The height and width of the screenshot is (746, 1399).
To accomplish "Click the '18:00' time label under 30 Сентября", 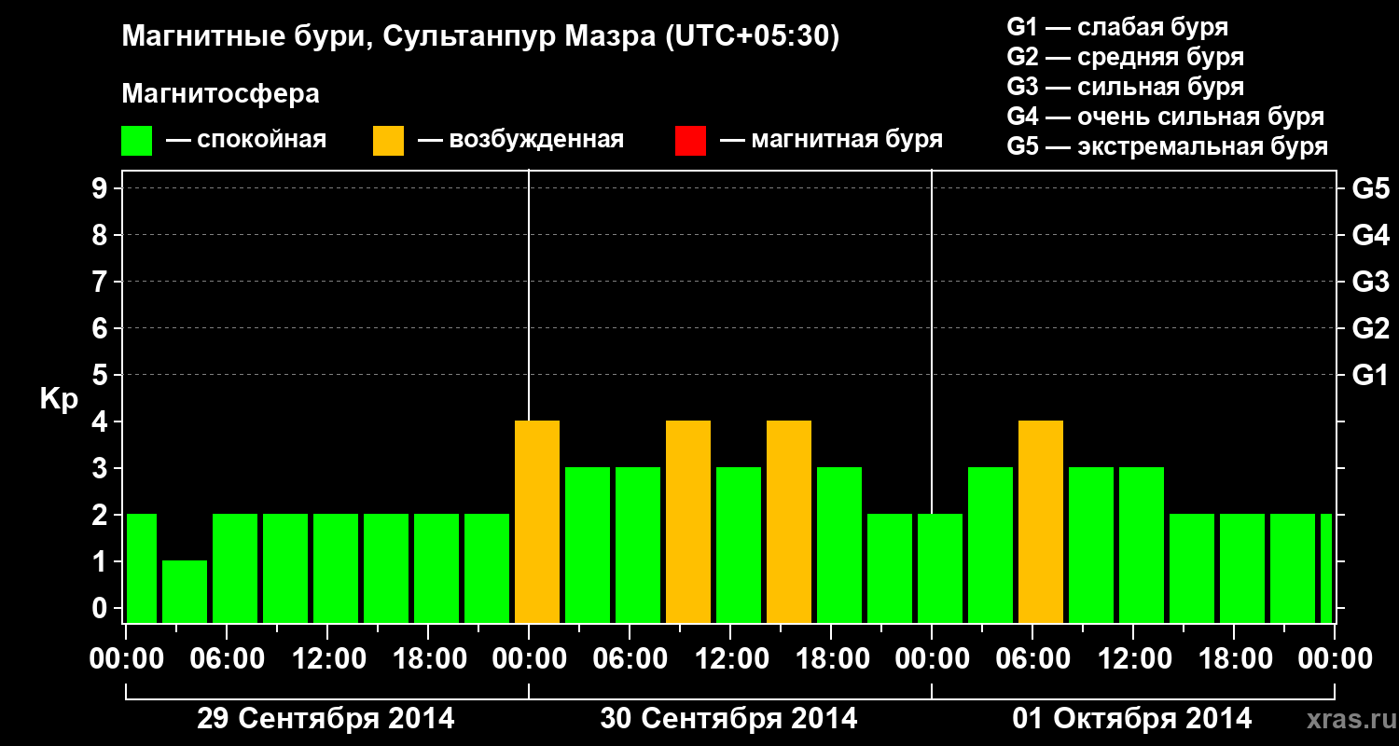I will pyautogui.click(x=833, y=659).
